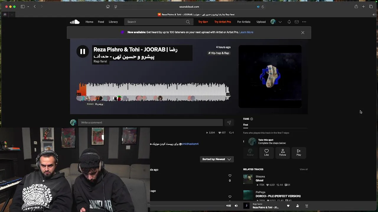
Task: Like the track in bottom player
Action: click(288, 206)
